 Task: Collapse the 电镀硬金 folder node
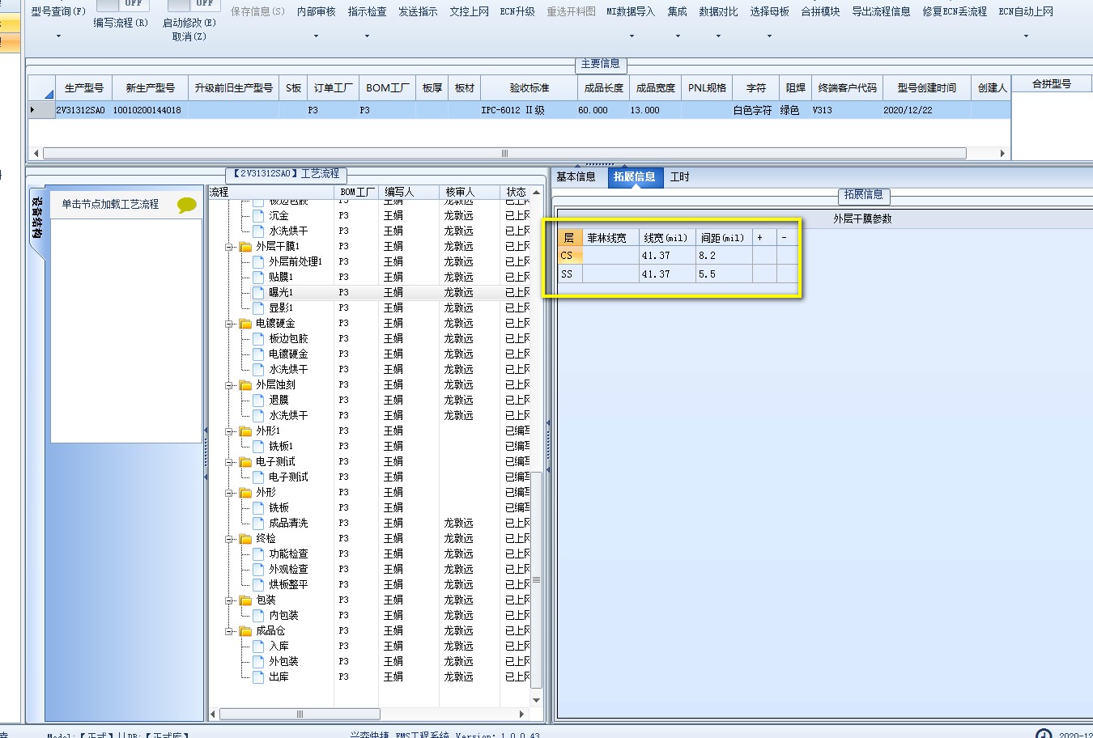click(x=230, y=323)
